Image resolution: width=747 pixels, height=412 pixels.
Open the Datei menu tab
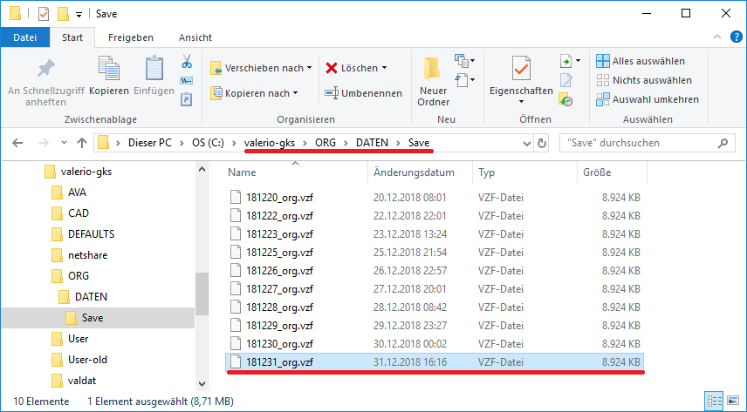[x=25, y=37]
